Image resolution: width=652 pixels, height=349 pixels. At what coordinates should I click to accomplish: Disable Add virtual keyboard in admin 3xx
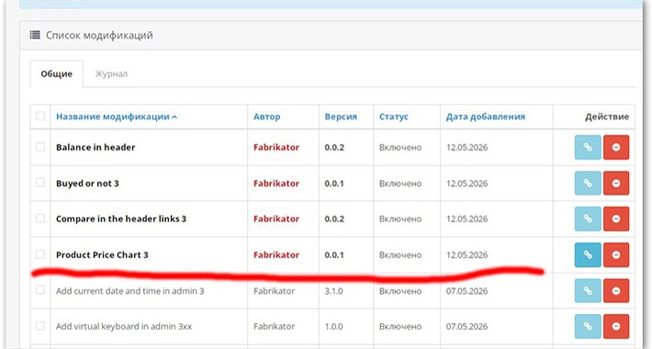click(x=616, y=327)
